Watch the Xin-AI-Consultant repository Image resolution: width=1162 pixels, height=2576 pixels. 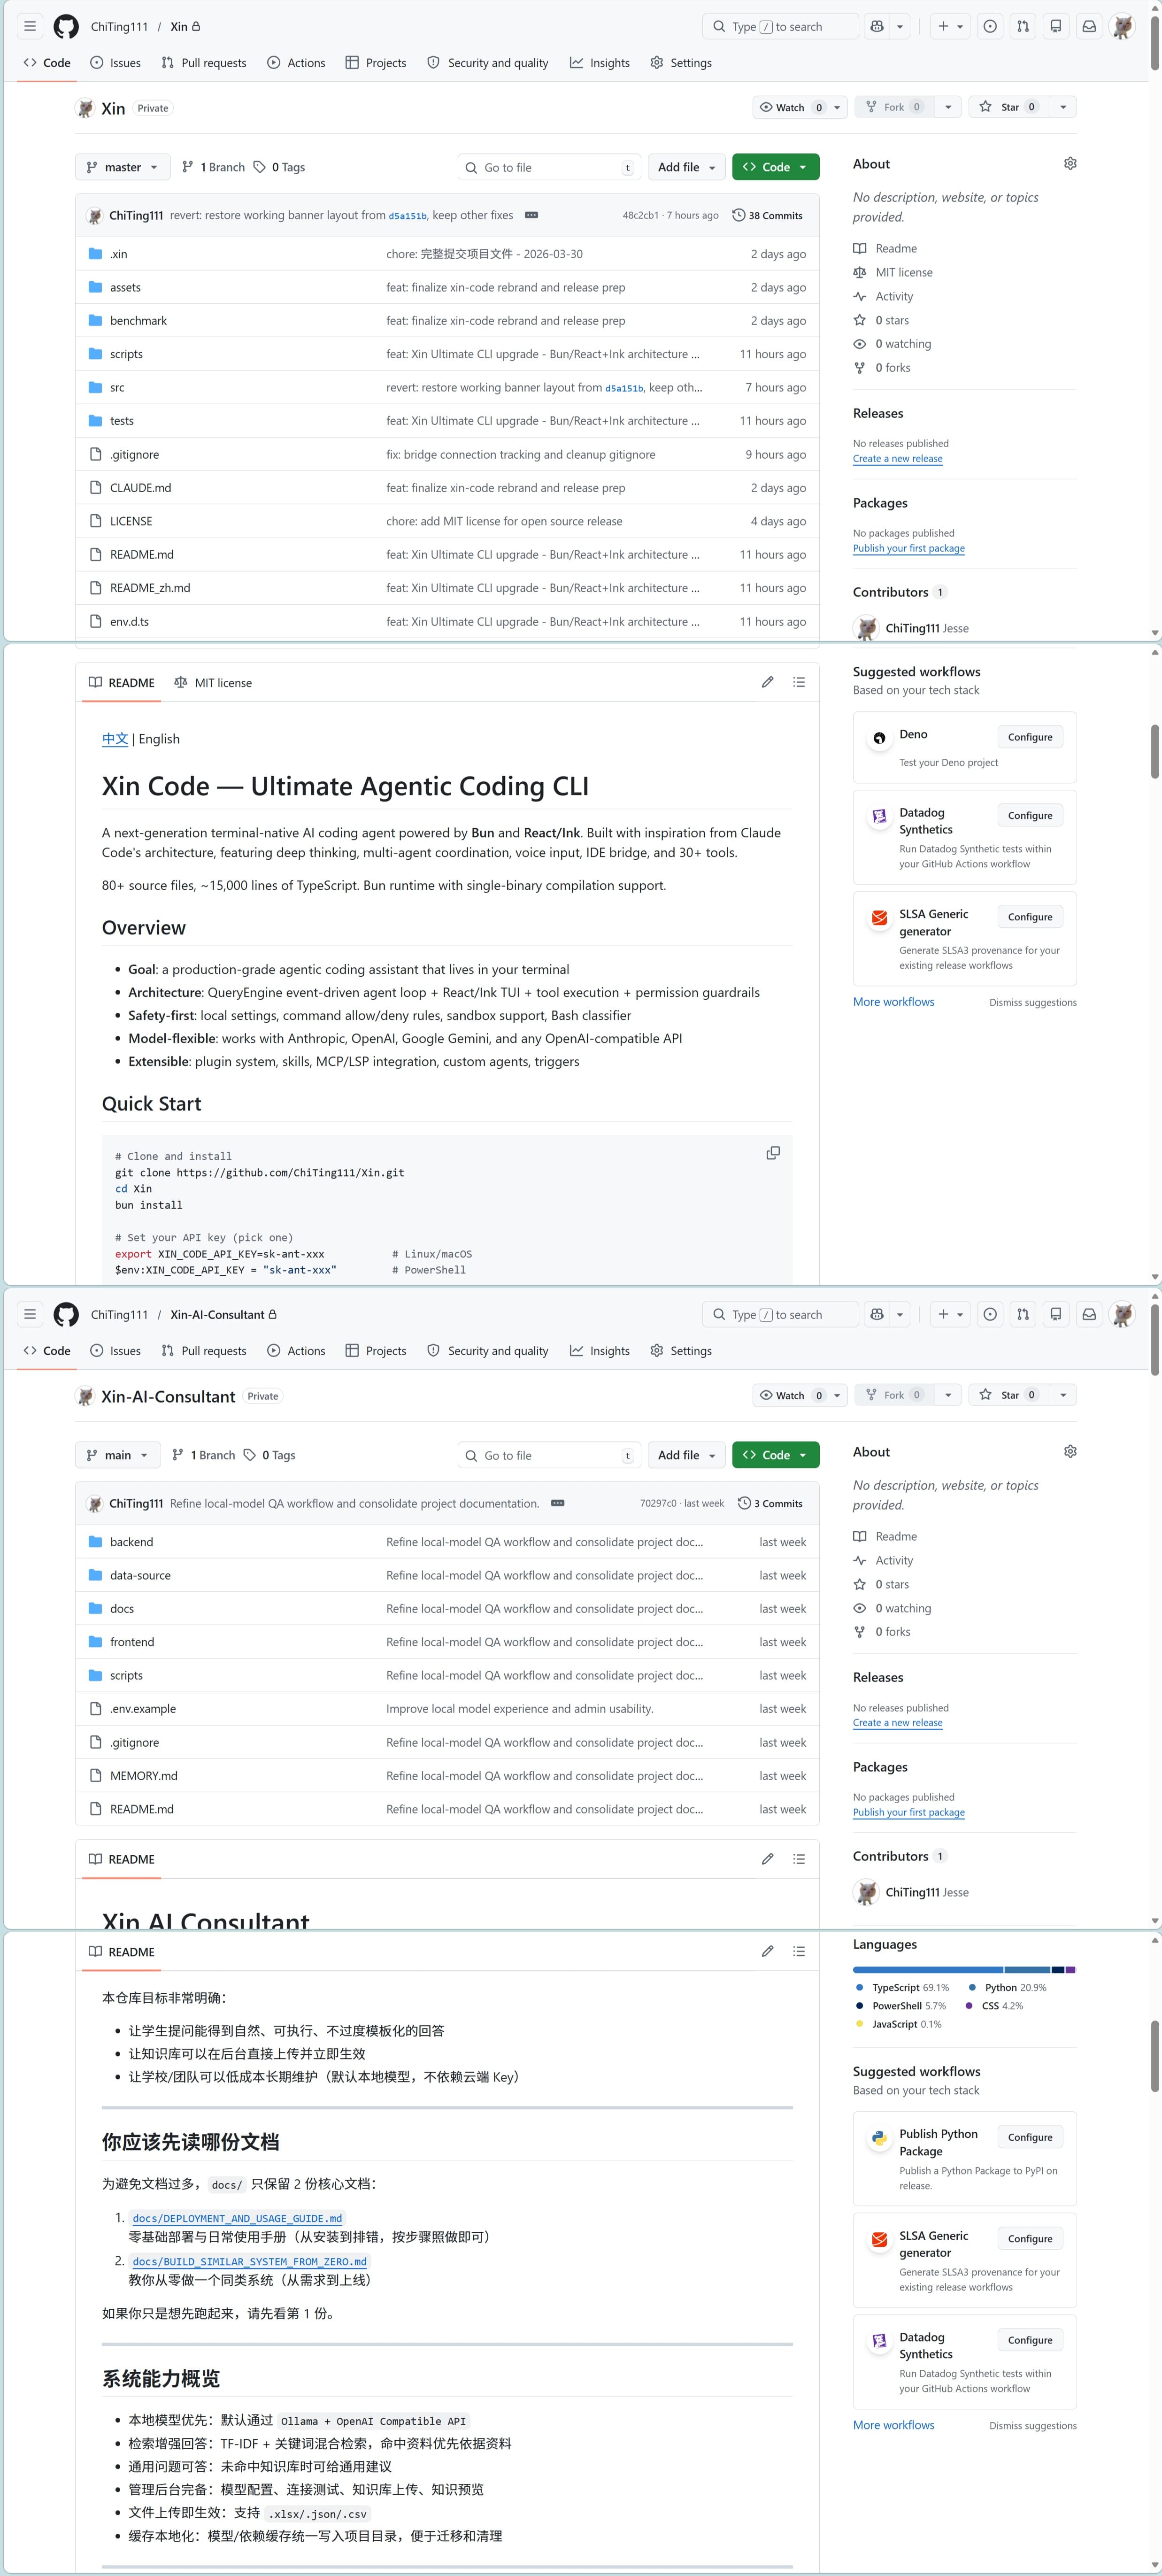(x=790, y=1395)
